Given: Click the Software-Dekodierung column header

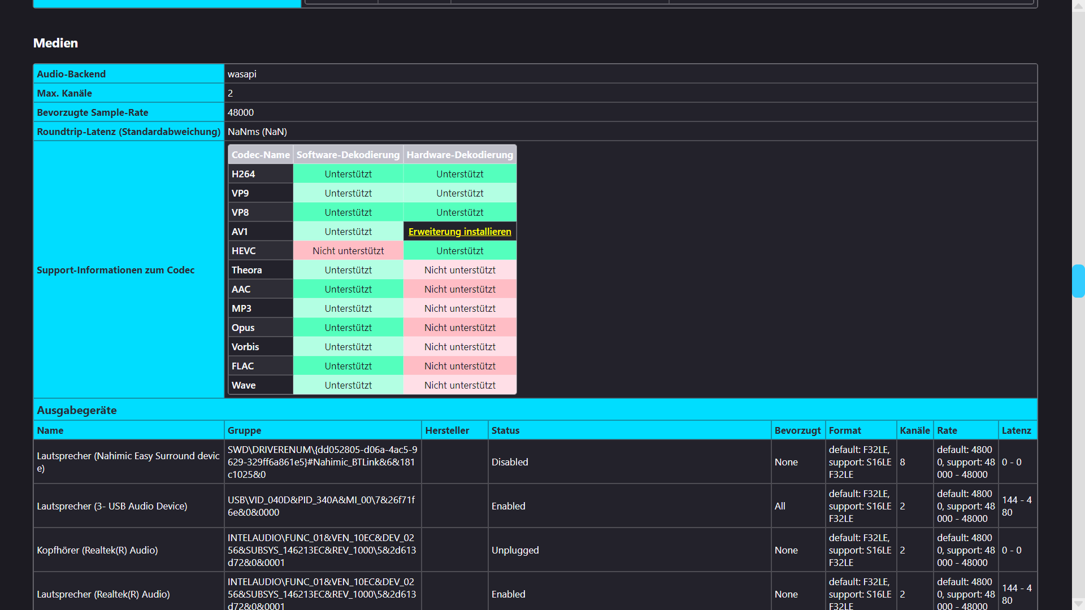Looking at the screenshot, I should (348, 155).
